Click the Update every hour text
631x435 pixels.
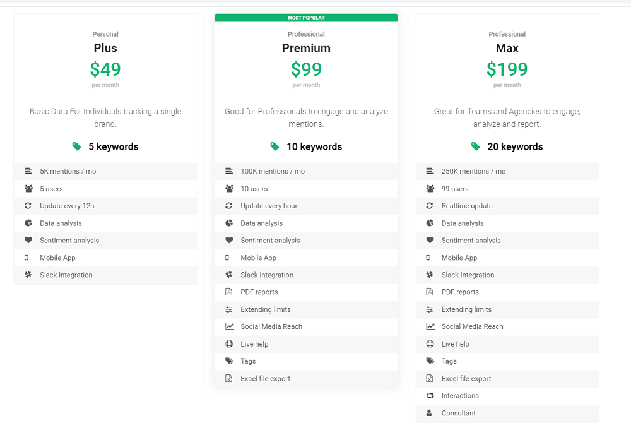pyautogui.click(x=269, y=206)
